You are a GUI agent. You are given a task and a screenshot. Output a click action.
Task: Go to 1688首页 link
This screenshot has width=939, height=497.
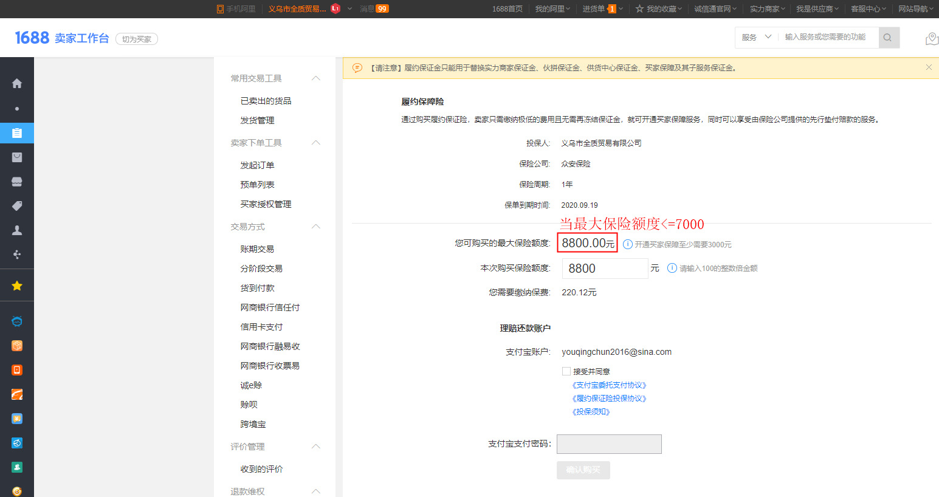click(x=507, y=9)
